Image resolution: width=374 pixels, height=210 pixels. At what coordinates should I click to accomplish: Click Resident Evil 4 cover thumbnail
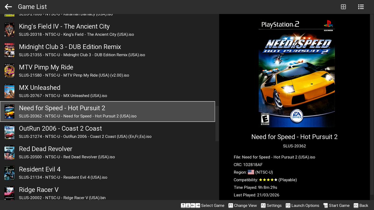[9, 173]
